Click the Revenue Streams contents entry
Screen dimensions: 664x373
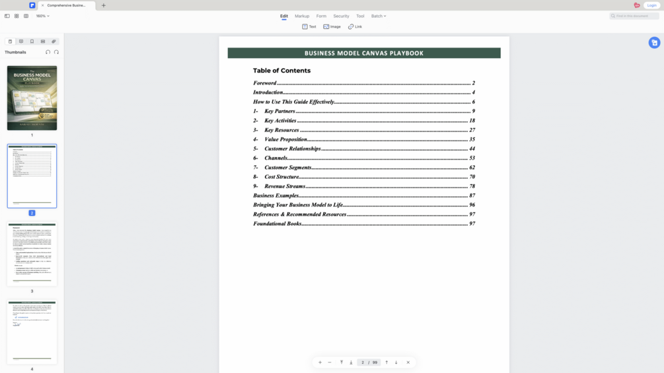[364, 186]
